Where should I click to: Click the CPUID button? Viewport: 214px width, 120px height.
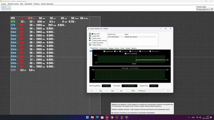133,91
